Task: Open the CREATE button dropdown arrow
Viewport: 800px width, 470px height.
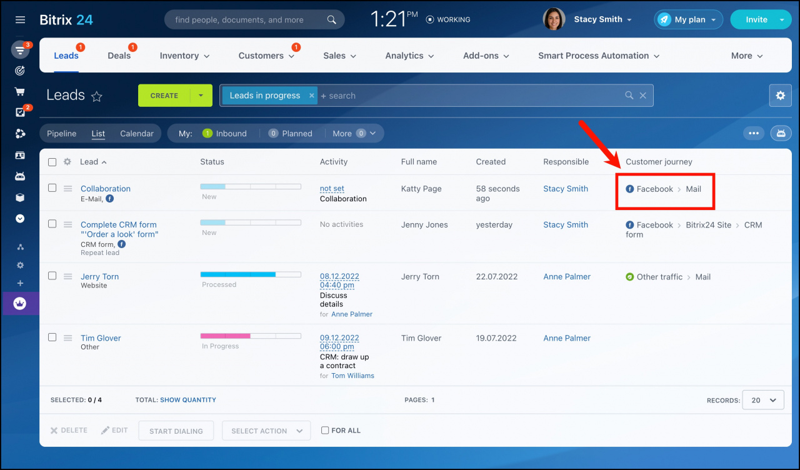Action: 201,96
